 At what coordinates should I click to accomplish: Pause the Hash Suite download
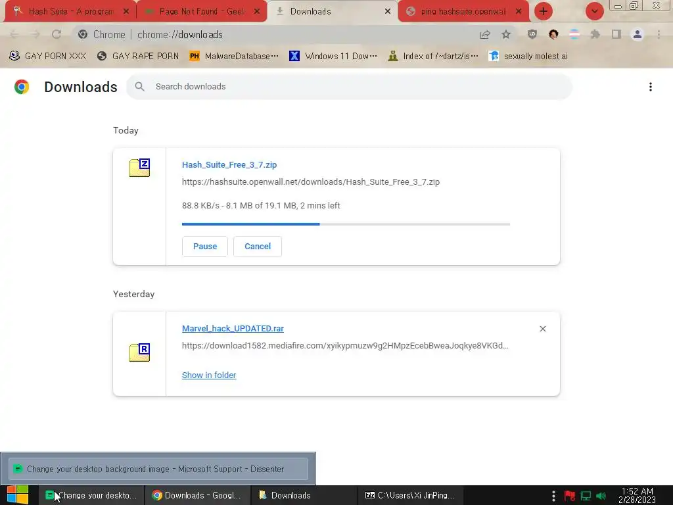[x=205, y=247]
